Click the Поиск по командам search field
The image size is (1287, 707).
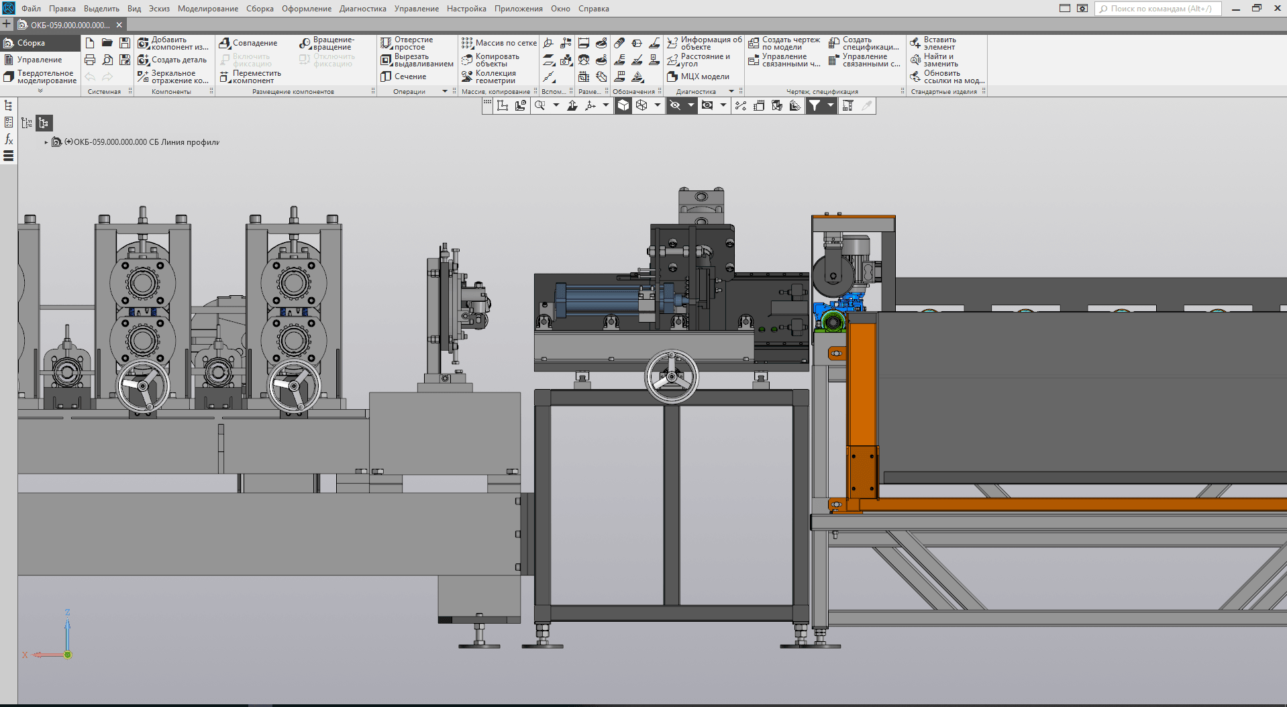pyautogui.click(x=1160, y=9)
